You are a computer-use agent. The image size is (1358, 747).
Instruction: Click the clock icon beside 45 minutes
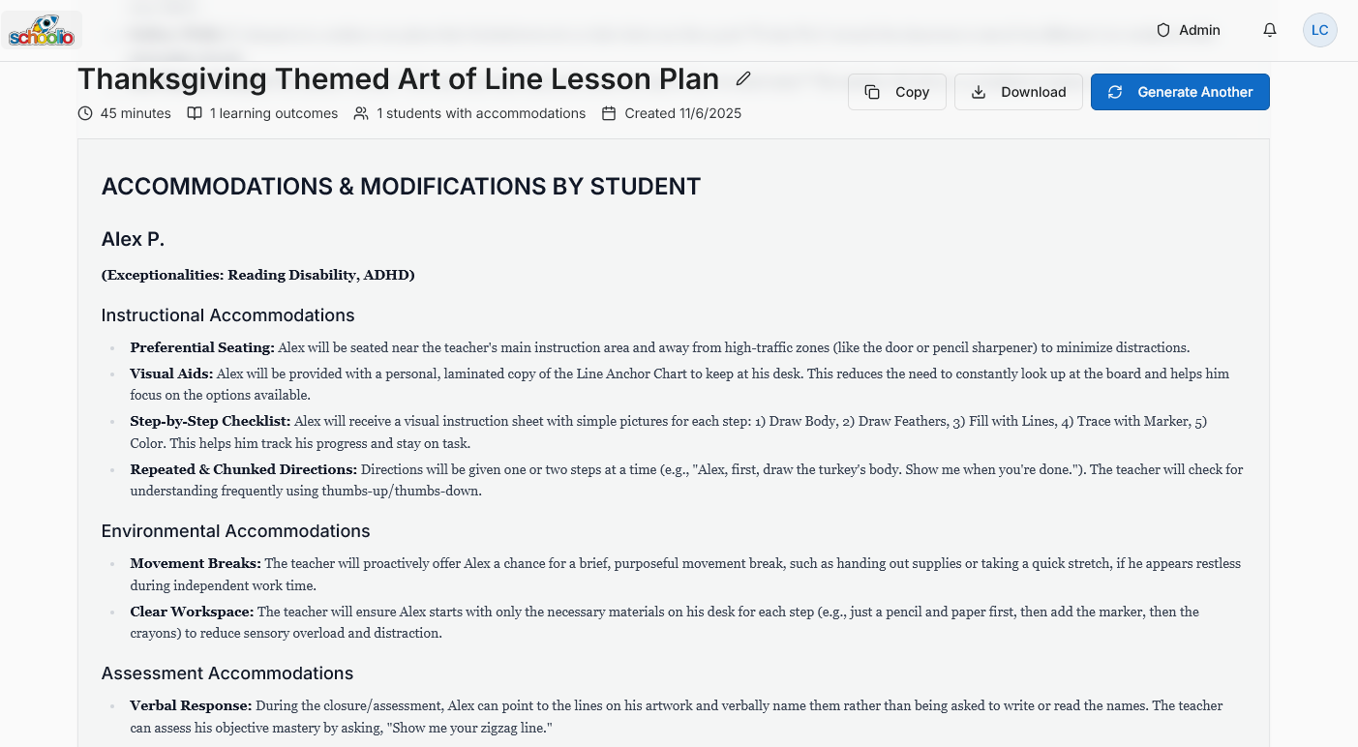(84, 113)
